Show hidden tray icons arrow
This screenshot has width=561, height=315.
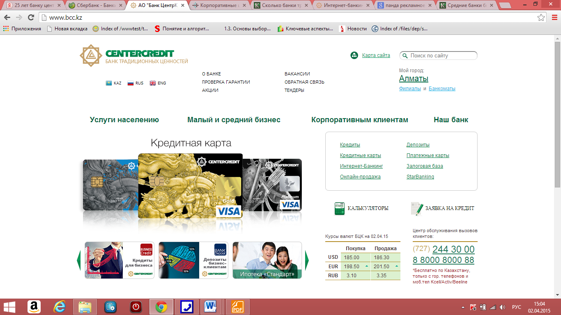pyautogui.click(x=463, y=307)
